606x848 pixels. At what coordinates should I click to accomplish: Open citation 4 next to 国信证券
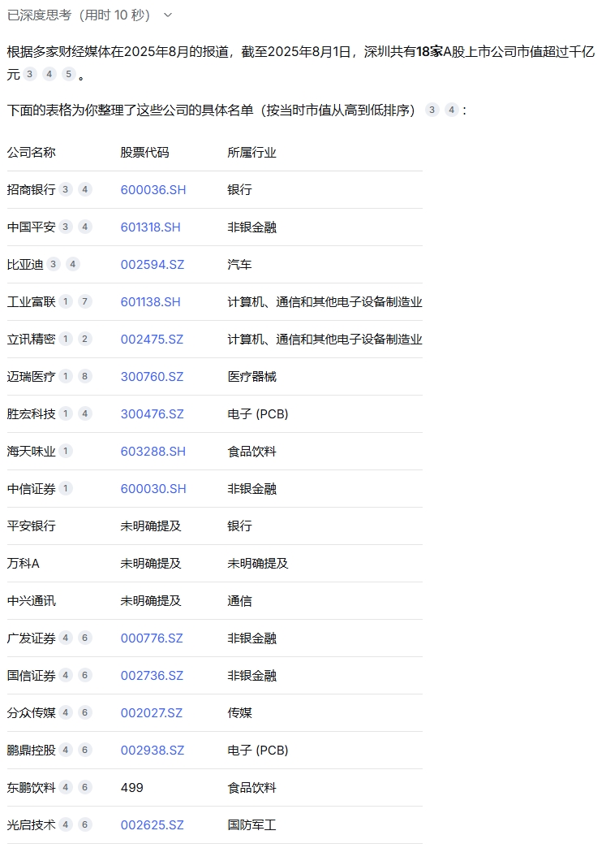point(66,675)
